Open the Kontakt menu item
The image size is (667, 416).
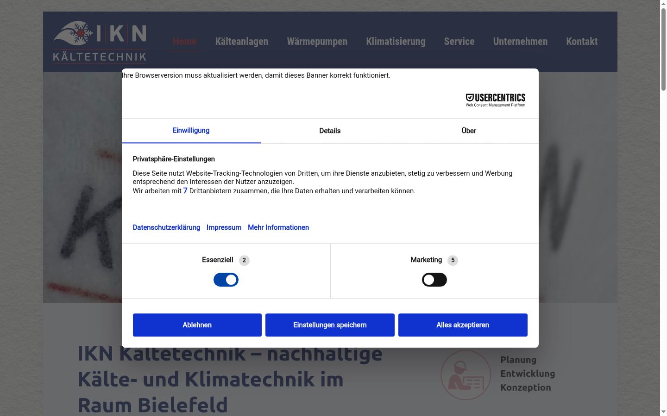[582, 42]
